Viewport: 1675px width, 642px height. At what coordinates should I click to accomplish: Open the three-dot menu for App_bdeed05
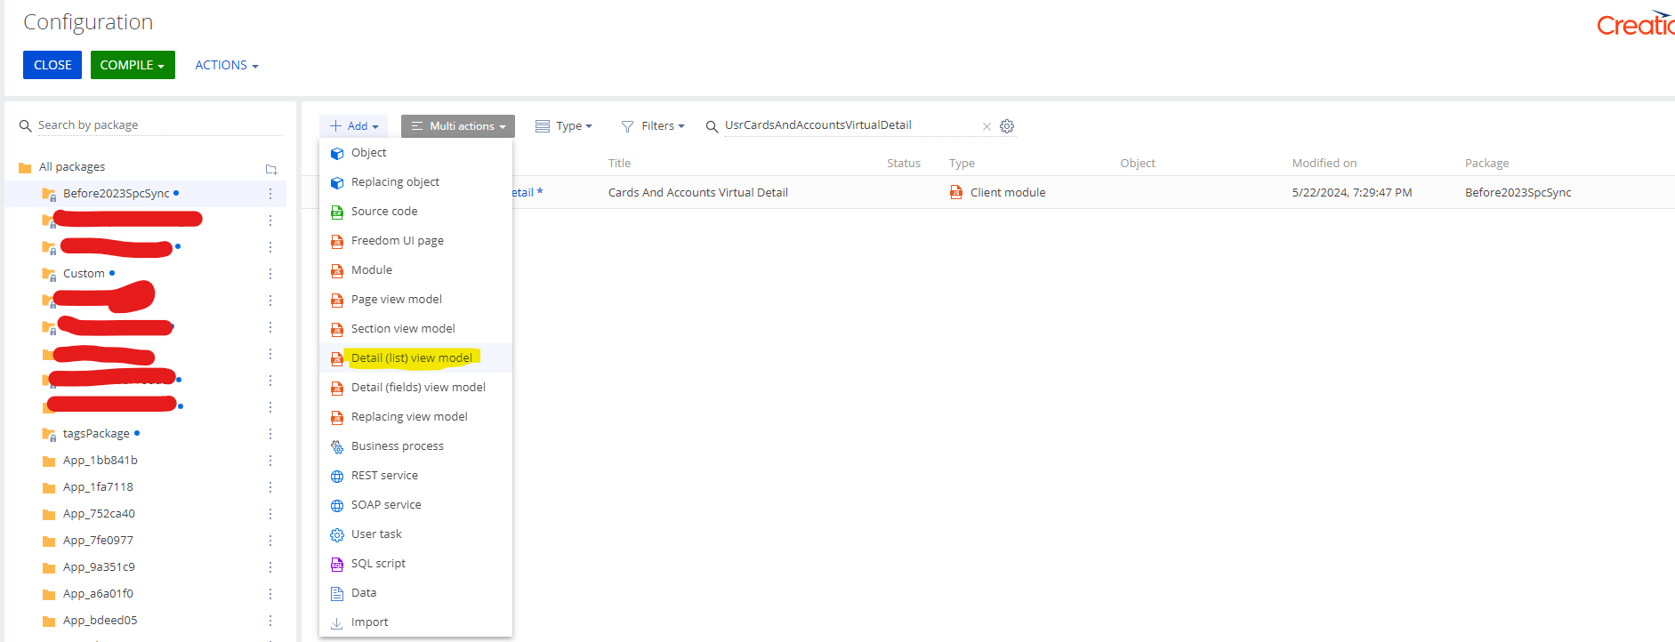[270, 620]
